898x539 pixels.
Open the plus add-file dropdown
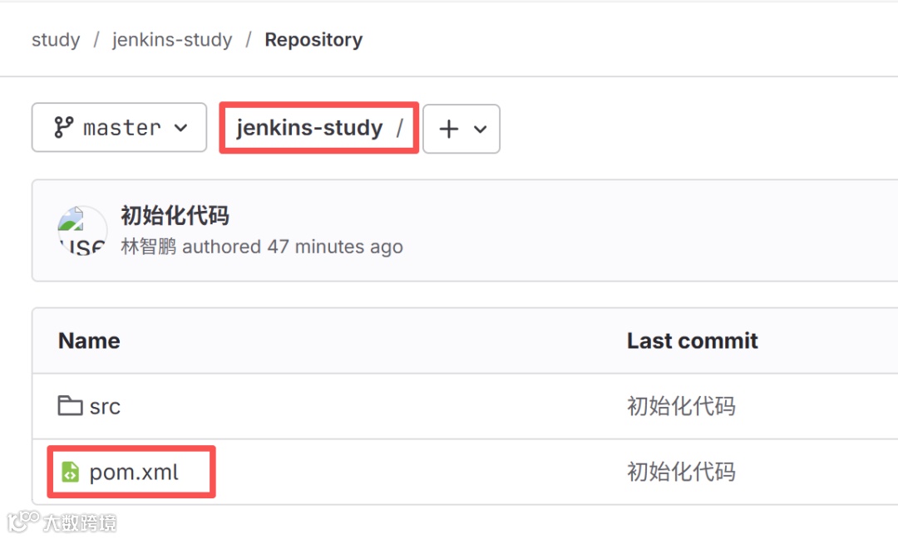pos(461,129)
